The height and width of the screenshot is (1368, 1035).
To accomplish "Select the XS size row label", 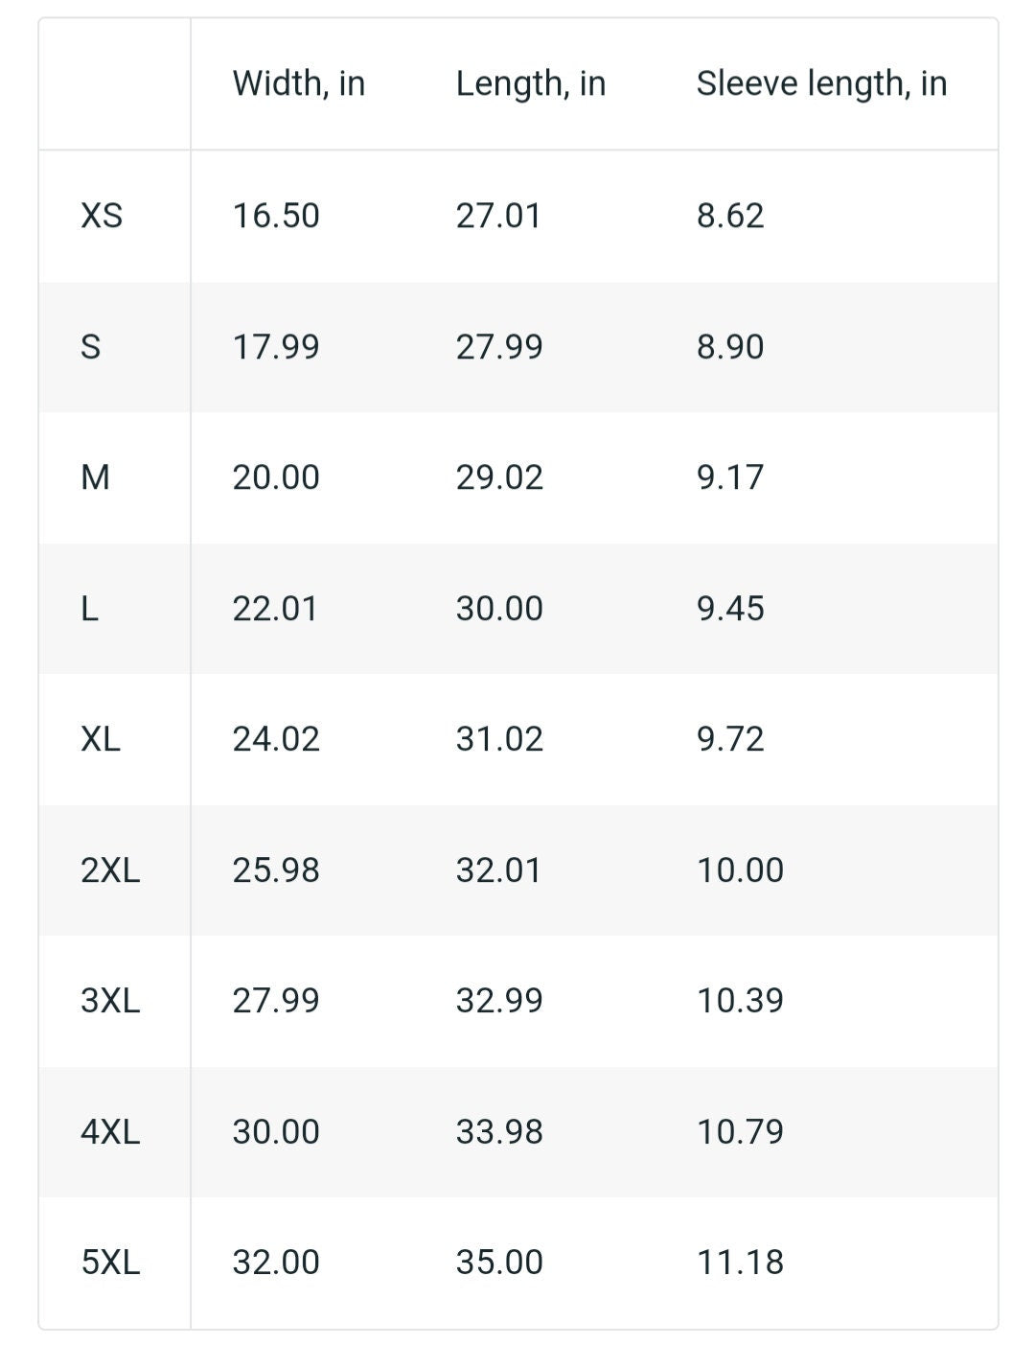I will point(102,215).
